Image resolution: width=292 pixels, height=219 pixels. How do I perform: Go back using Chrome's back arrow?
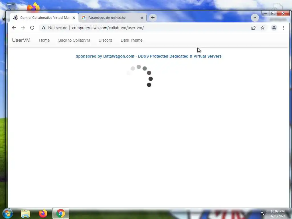(14, 28)
